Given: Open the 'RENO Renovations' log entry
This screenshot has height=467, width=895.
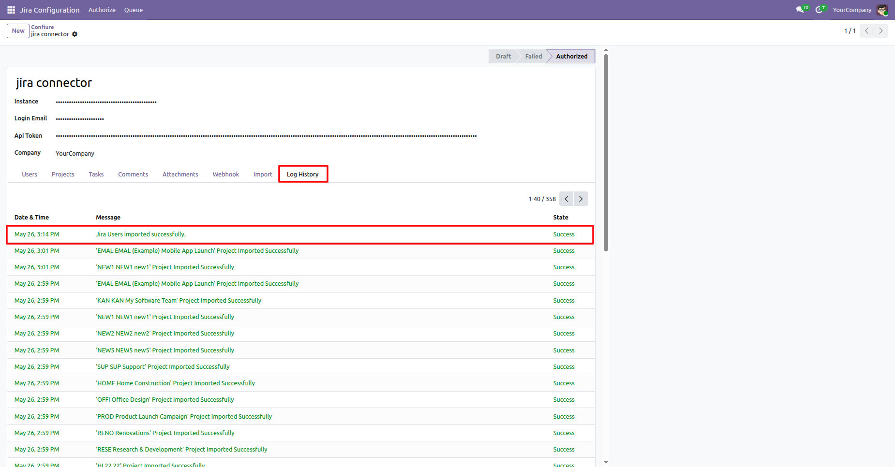Looking at the screenshot, I should coord(301,433).
